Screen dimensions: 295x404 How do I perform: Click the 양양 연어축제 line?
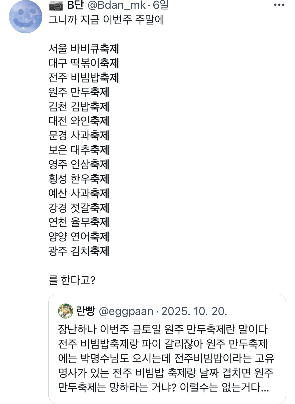coord(79,236)
